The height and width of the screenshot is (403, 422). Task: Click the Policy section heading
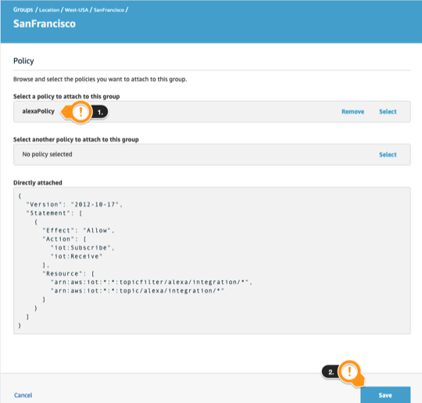pos(23,61)
